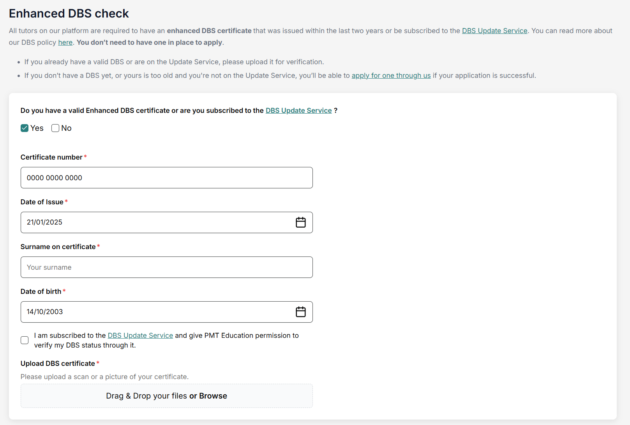
Task: Follow the 'apply for one through us' link
Action: coord(391,76)
